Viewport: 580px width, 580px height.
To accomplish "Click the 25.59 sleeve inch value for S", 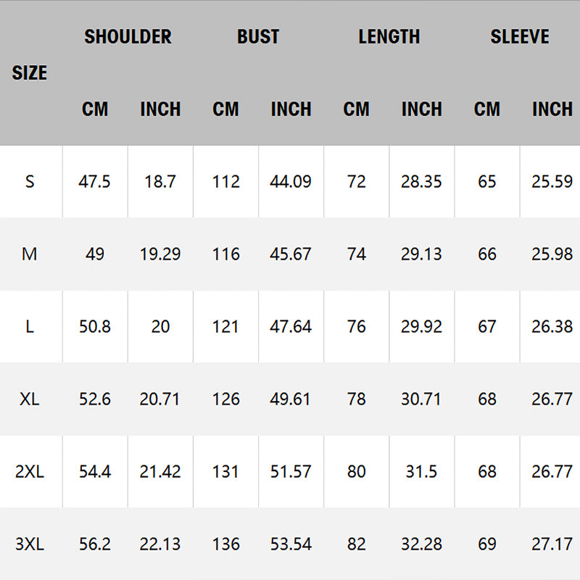I will pyautogui.click(x=552, y=181).
